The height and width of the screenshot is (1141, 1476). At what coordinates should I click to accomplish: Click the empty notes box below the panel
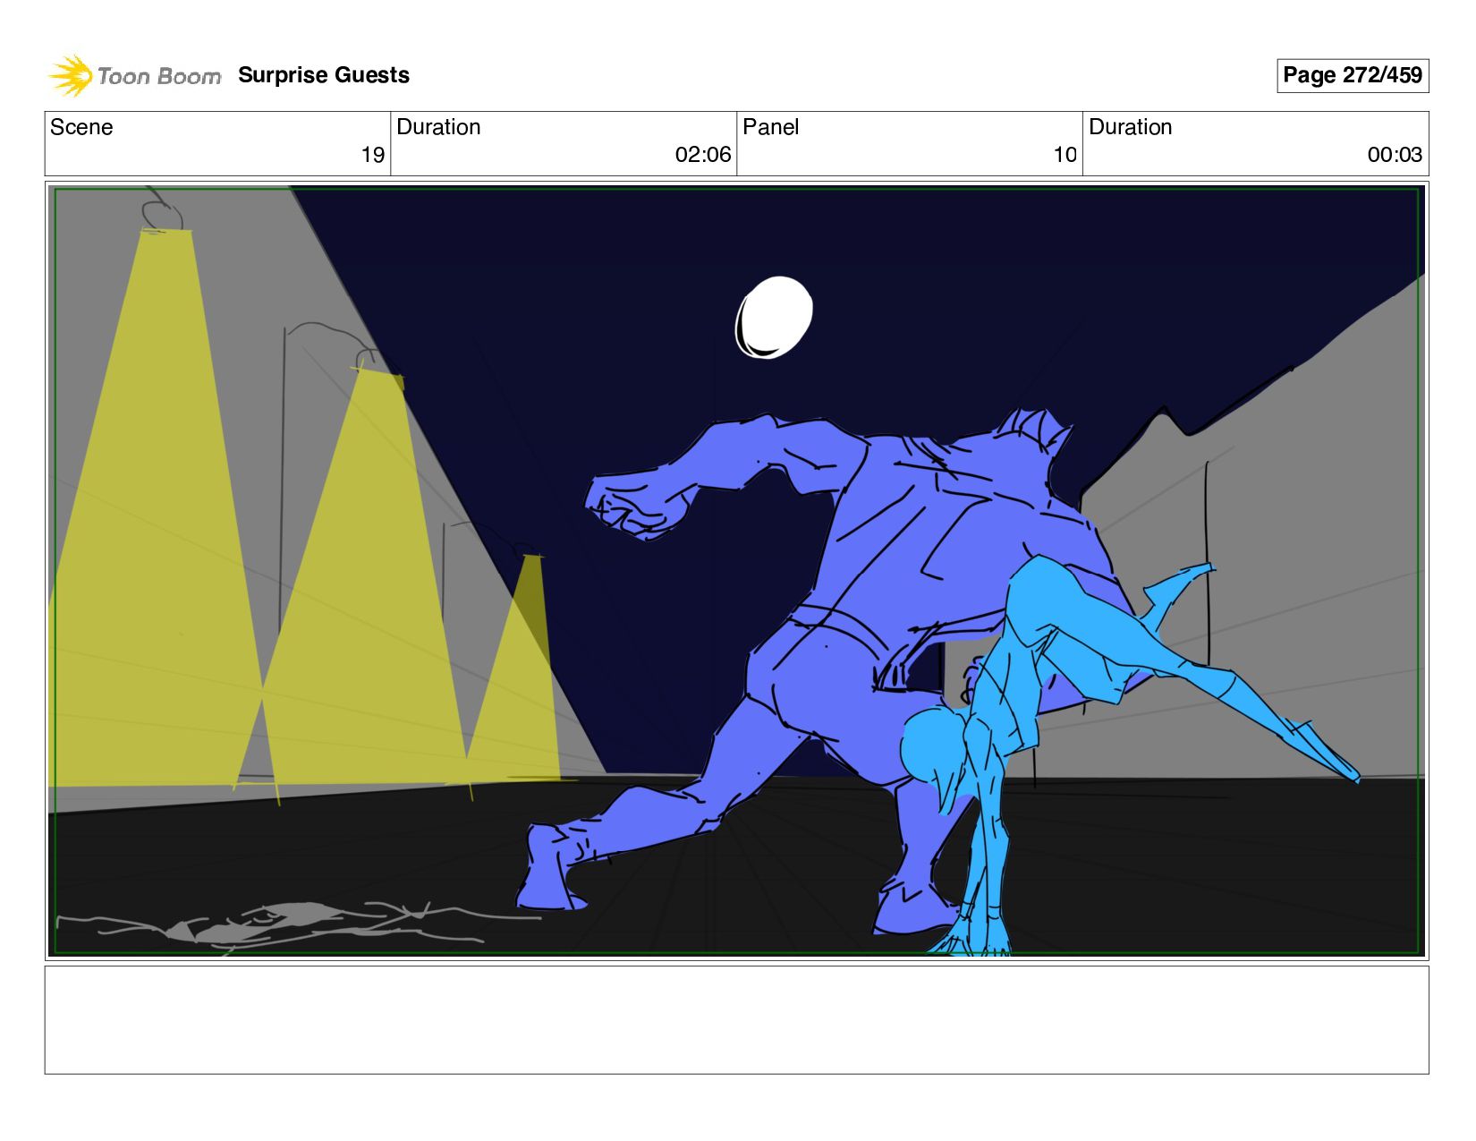click(736, 1019)
